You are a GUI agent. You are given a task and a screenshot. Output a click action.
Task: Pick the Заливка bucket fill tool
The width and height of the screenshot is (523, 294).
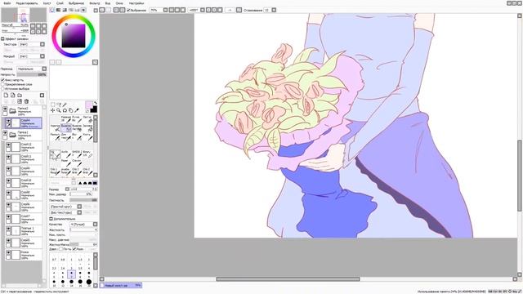pos(87,127)
